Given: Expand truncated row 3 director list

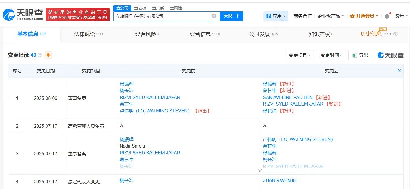Looking at the screenshot, I should 260,171.
